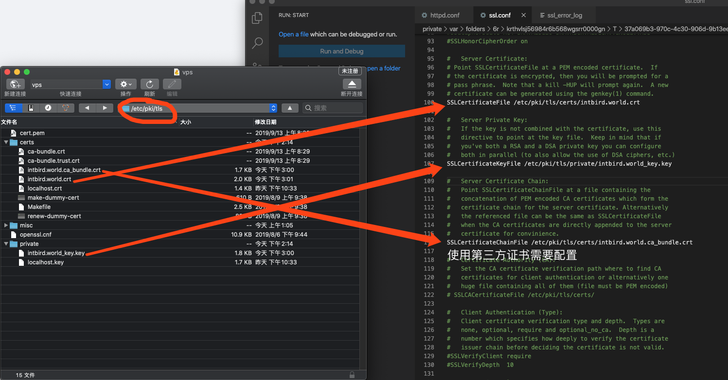Click the 刷新 (refresh) icon in vps toolbar
Viewport: 728px width, 380px height.
[149, 85]
